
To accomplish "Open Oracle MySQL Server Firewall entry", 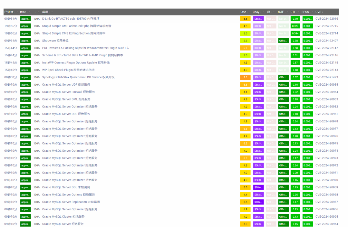I will click(x=68, y=92).
